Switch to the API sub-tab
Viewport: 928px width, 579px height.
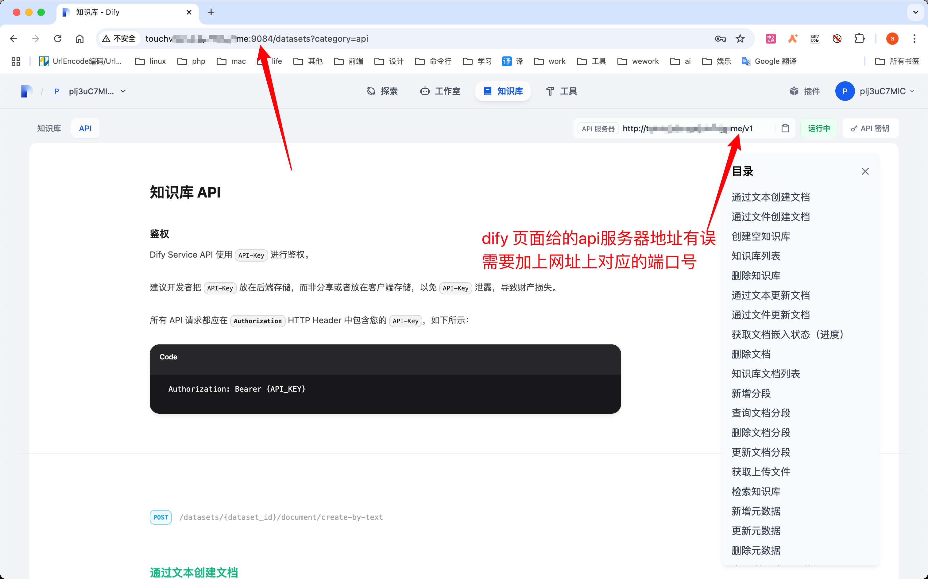coord(85,128)
